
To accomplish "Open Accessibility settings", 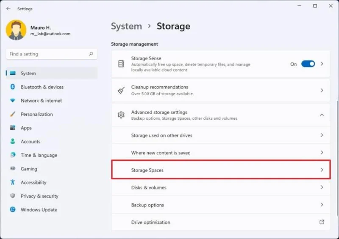I will coord(52,182).
